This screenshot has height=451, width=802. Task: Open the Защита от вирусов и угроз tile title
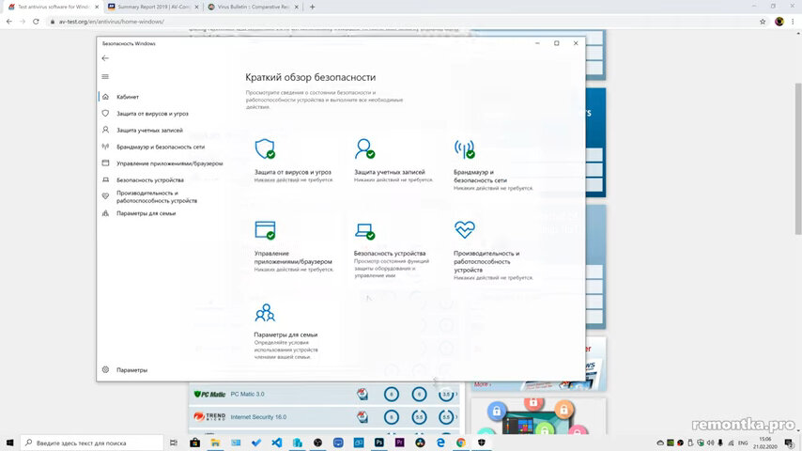click(x=293, y=173)
